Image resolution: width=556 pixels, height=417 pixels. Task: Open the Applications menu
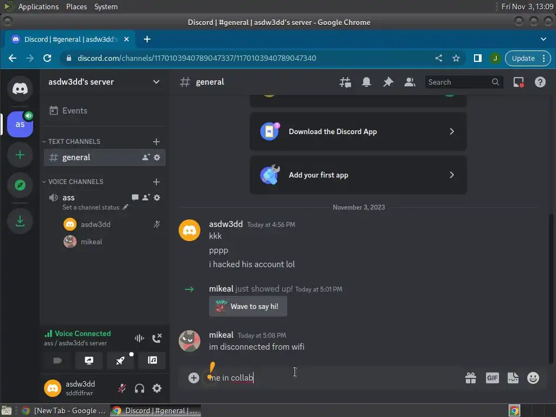click(39, 7)
